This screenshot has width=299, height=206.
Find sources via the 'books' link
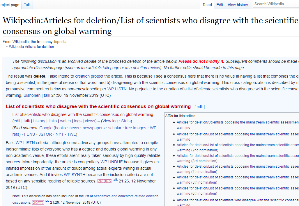[61, 128]
